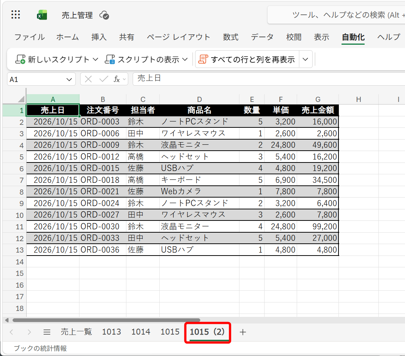The image size is (405, 356).
Task: Expand the script button dropdown arrow
Action: point(306,59)
